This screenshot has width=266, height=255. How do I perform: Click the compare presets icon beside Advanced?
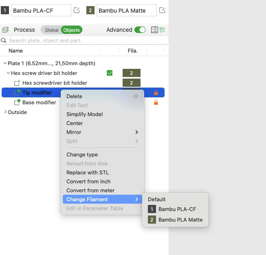pyautogui.click(x=163, y=30)
